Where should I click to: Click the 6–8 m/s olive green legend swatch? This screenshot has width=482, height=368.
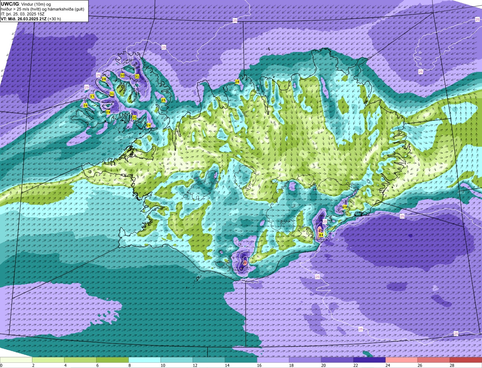pos(113,360)
